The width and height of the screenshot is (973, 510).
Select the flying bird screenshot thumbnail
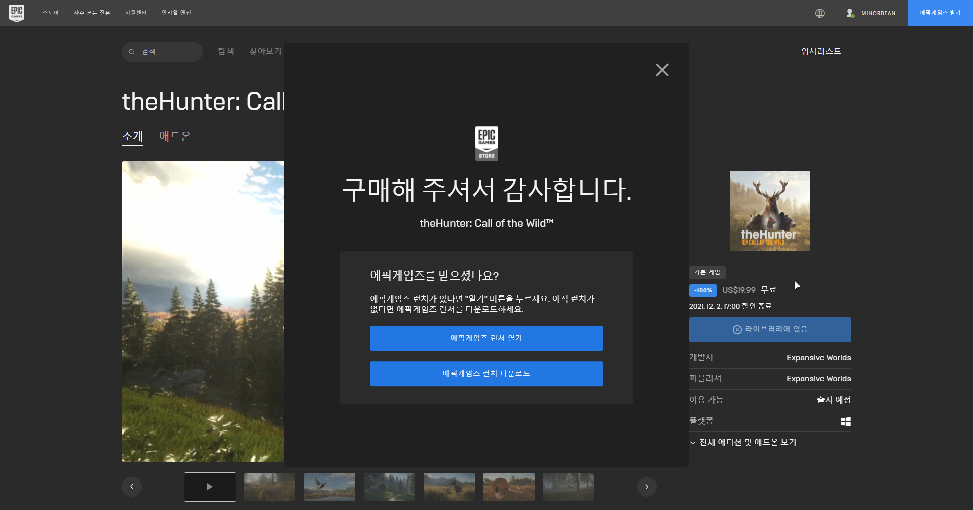(x=329, y=487)
